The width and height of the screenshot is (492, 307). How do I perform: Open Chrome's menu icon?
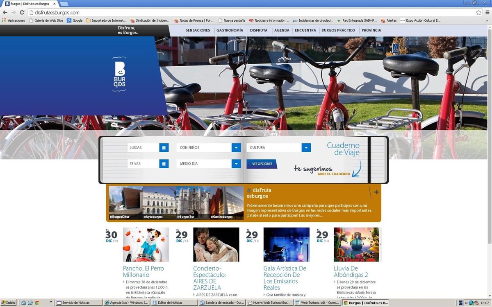click(486, 13)
